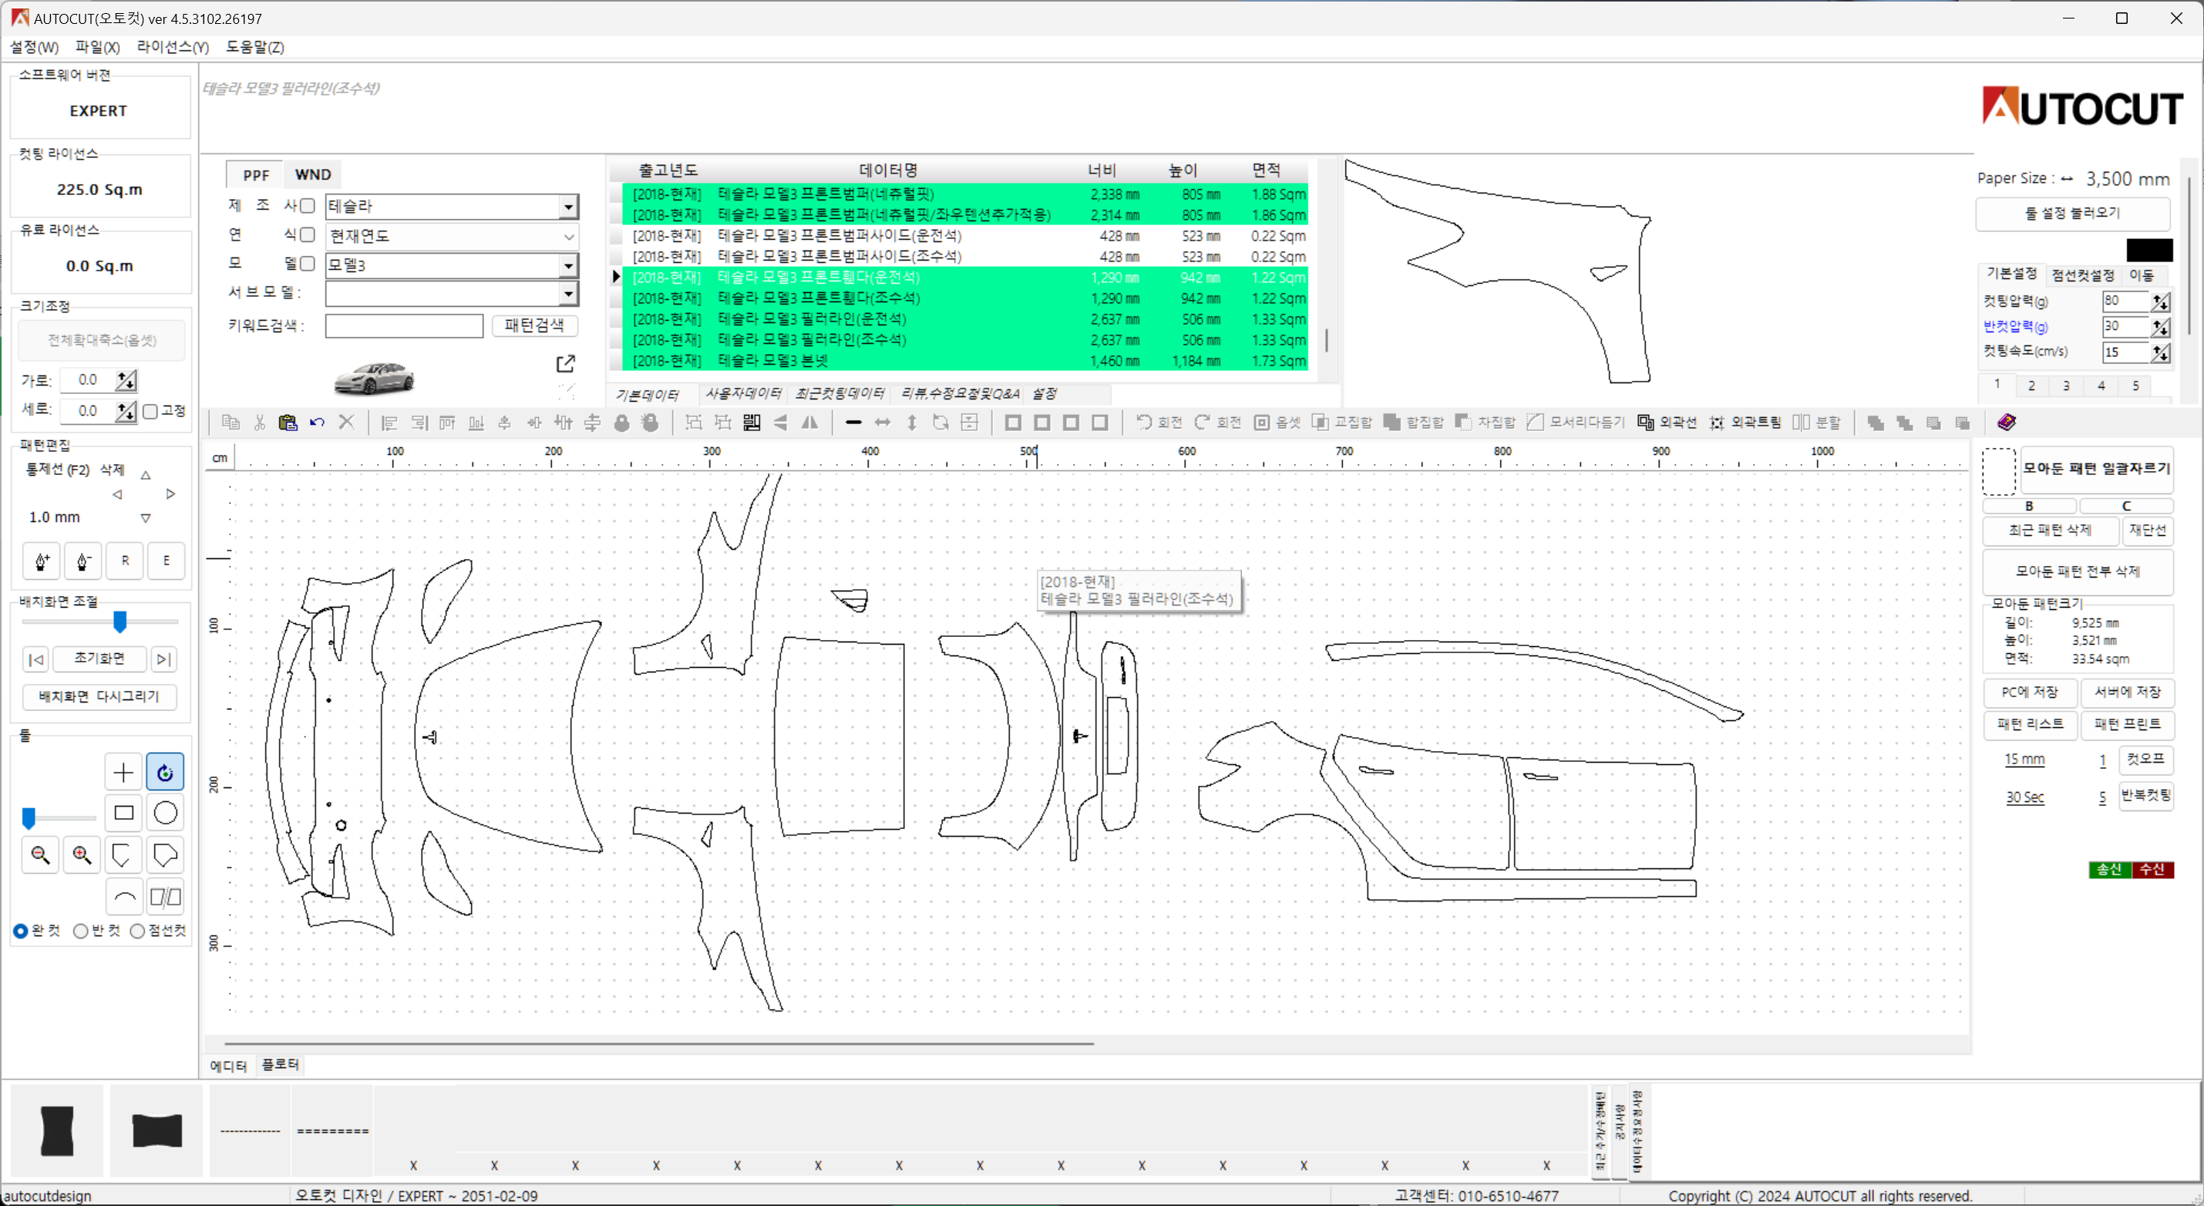Click the 컷오프 cut-off button
This screenshot has width=2204, height=1206.
point(2146,760)
